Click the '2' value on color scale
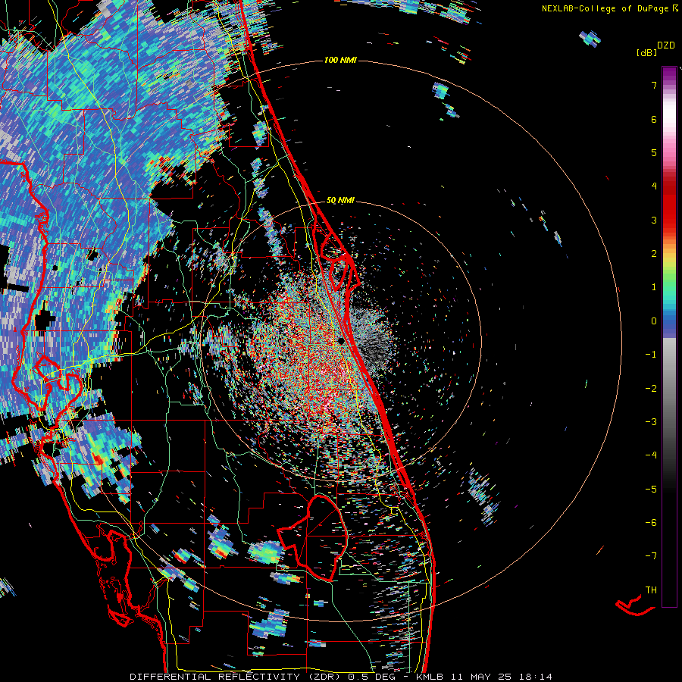 (654, 254)
